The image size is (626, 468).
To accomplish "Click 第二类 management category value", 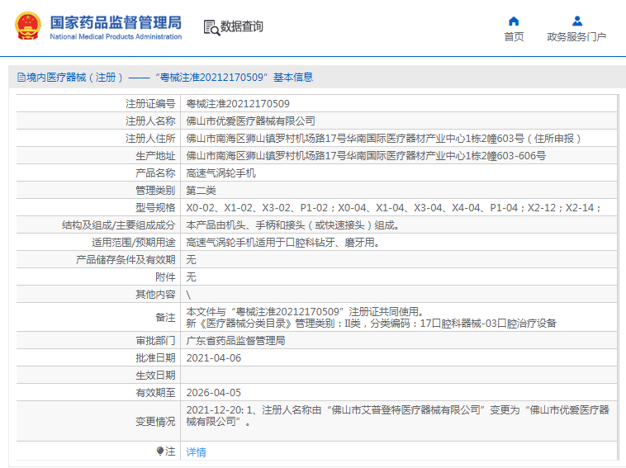I will (201, 191).
